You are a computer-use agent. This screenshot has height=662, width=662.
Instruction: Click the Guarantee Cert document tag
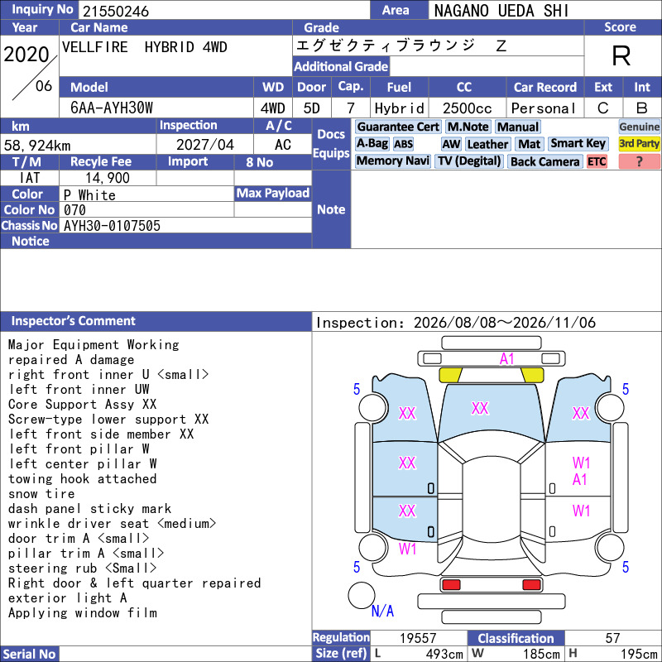click(x=398, y=127)
